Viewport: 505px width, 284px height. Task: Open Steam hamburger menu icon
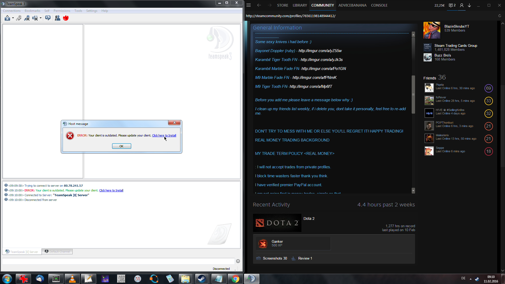(x=249, y=5)
